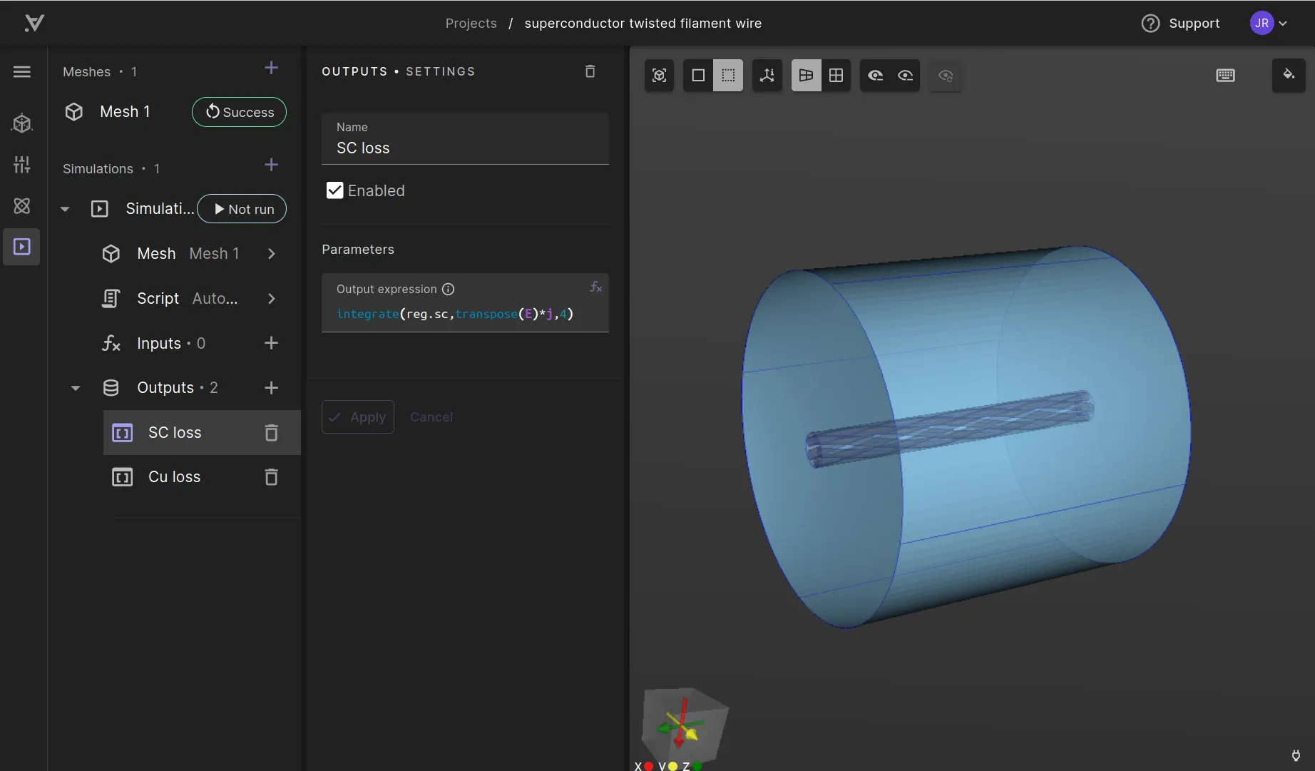Add a new input with plus icon
The image size is (1315, 771).
click(271, 343)
